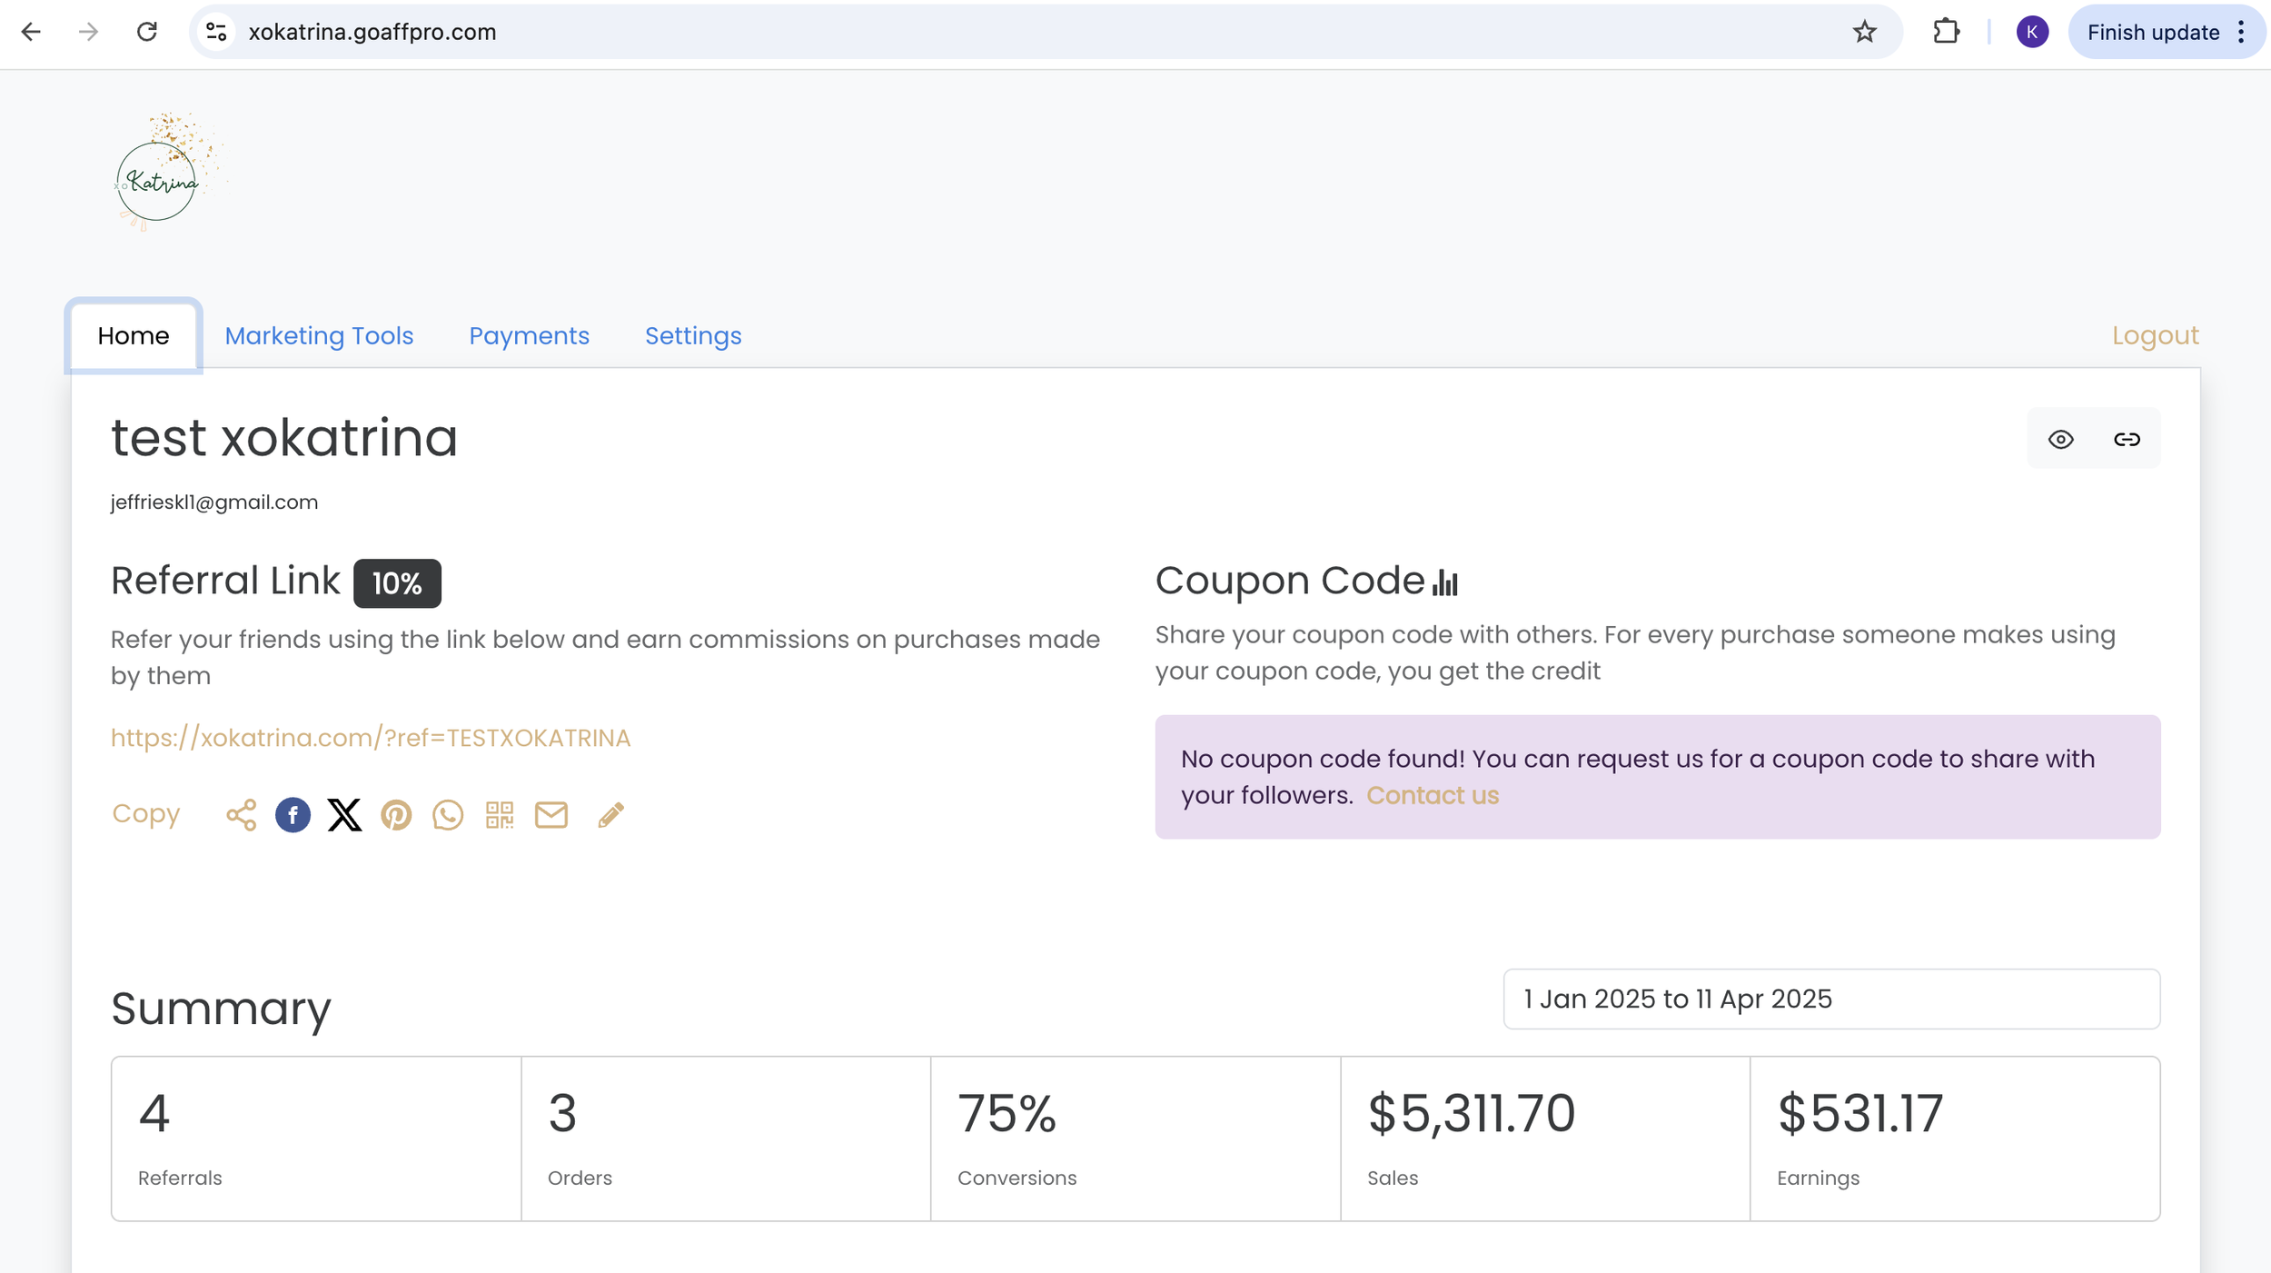Open Chrome's Finish update menu
2271x1273 pixels.
click(2166, 33)
